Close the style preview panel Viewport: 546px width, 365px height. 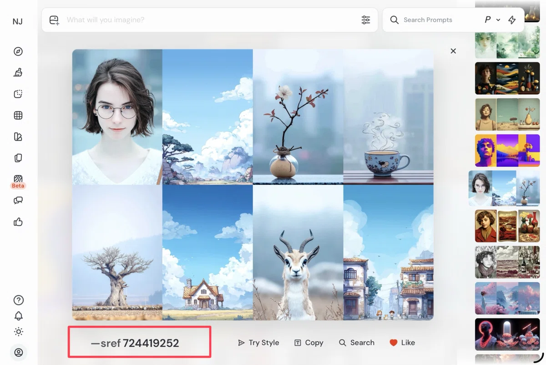click(453, 51)
